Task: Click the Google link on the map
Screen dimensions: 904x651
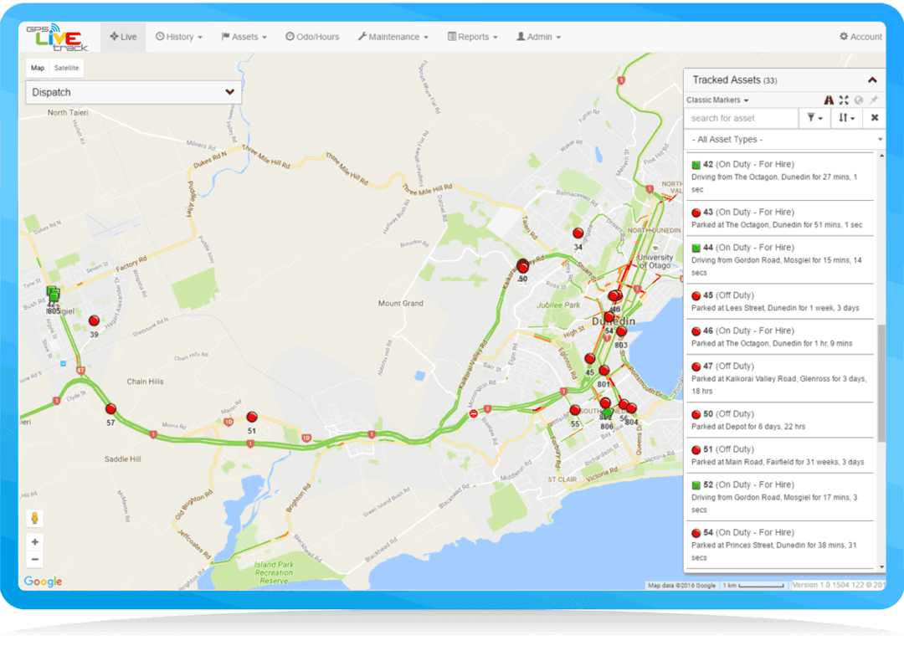Action: (x=42, y=582)
